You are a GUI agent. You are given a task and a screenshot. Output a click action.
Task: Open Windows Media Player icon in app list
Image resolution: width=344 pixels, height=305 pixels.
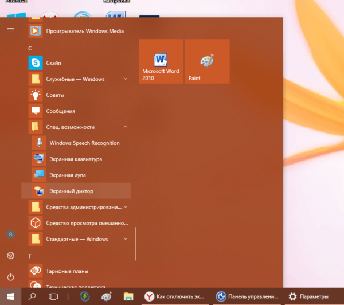[x=36, y=31]
